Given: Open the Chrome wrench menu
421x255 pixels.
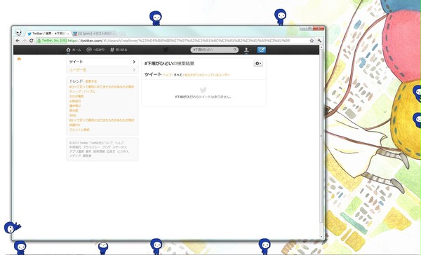Looking at the screenshot, I should [319, 41].
